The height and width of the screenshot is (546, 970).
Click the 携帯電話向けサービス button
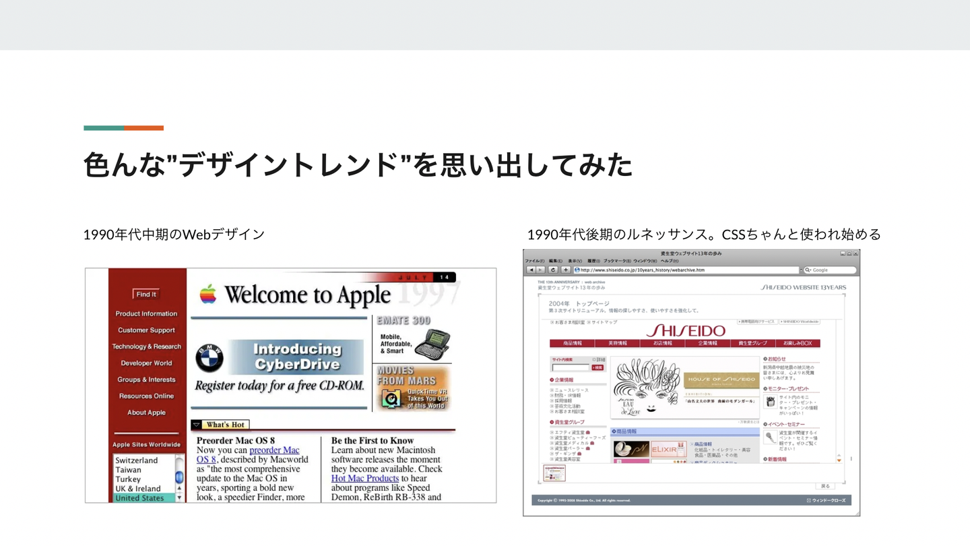click(756, 322)
